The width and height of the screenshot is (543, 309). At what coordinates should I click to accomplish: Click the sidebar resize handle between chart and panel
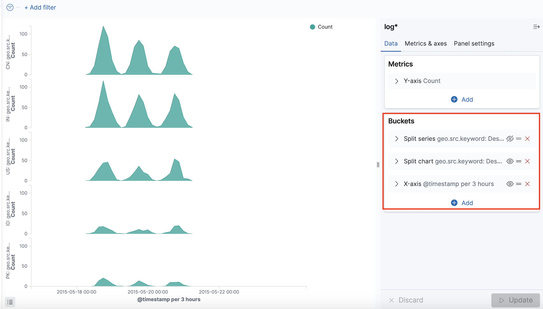(x=378, y=165)
